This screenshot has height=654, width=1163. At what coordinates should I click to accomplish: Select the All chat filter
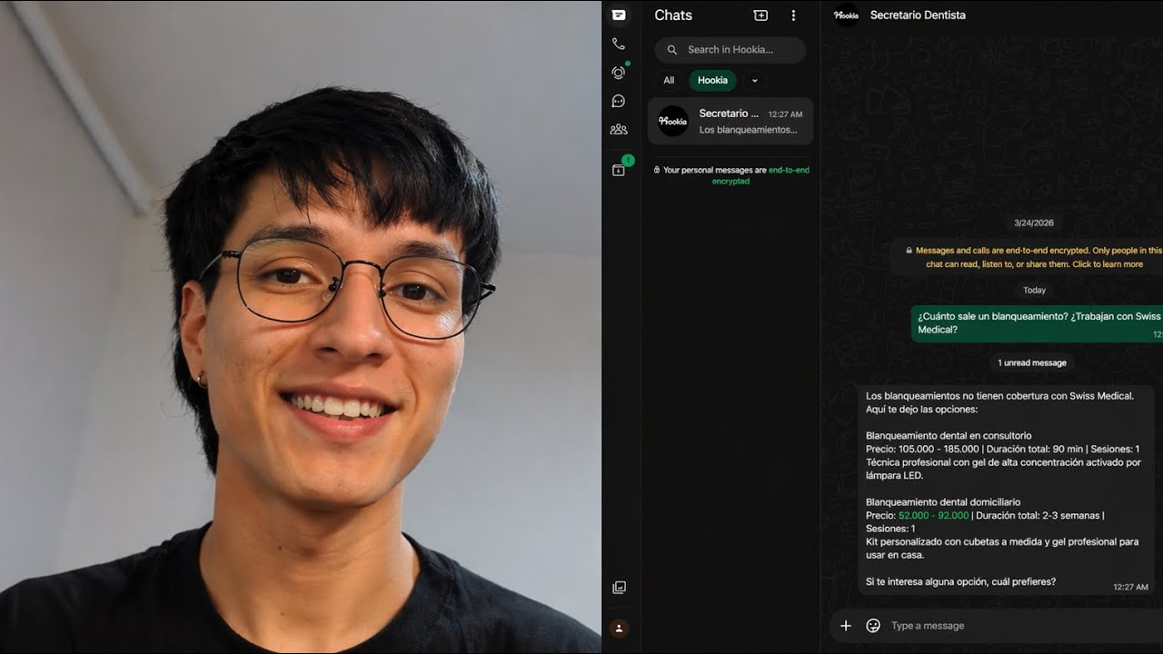click(669, 81)
